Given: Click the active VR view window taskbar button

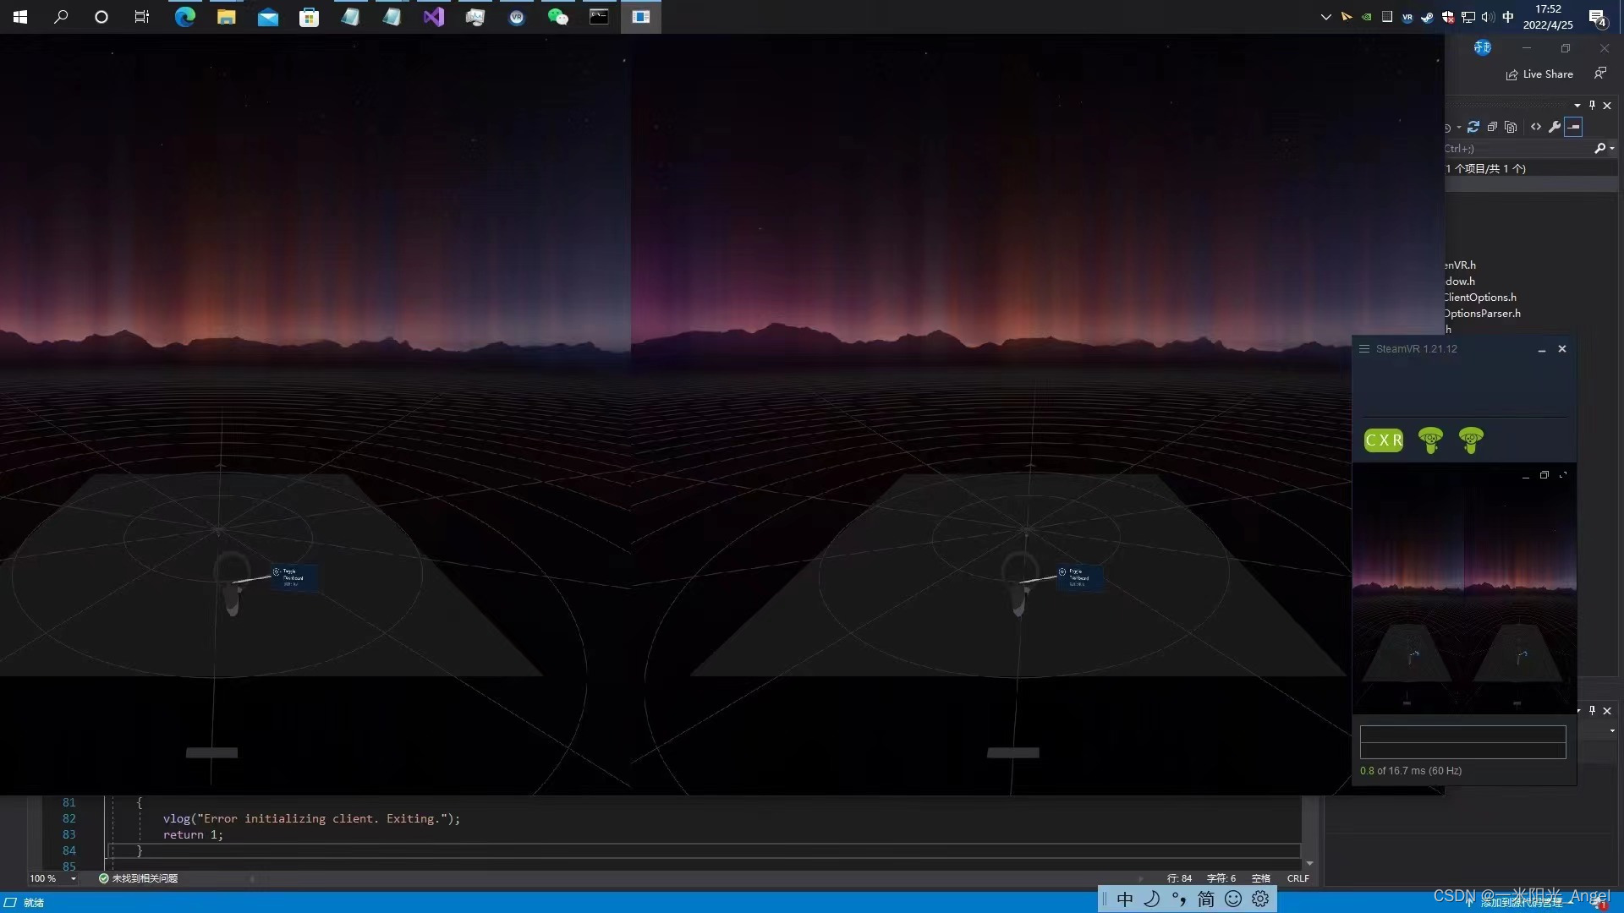Looking at the screenshot, I should [641, 17].
